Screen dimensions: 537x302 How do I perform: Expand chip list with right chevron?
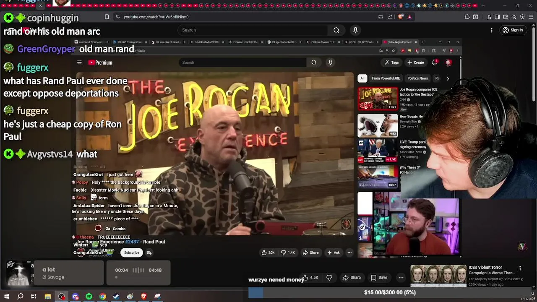click(x=448, y=78)
